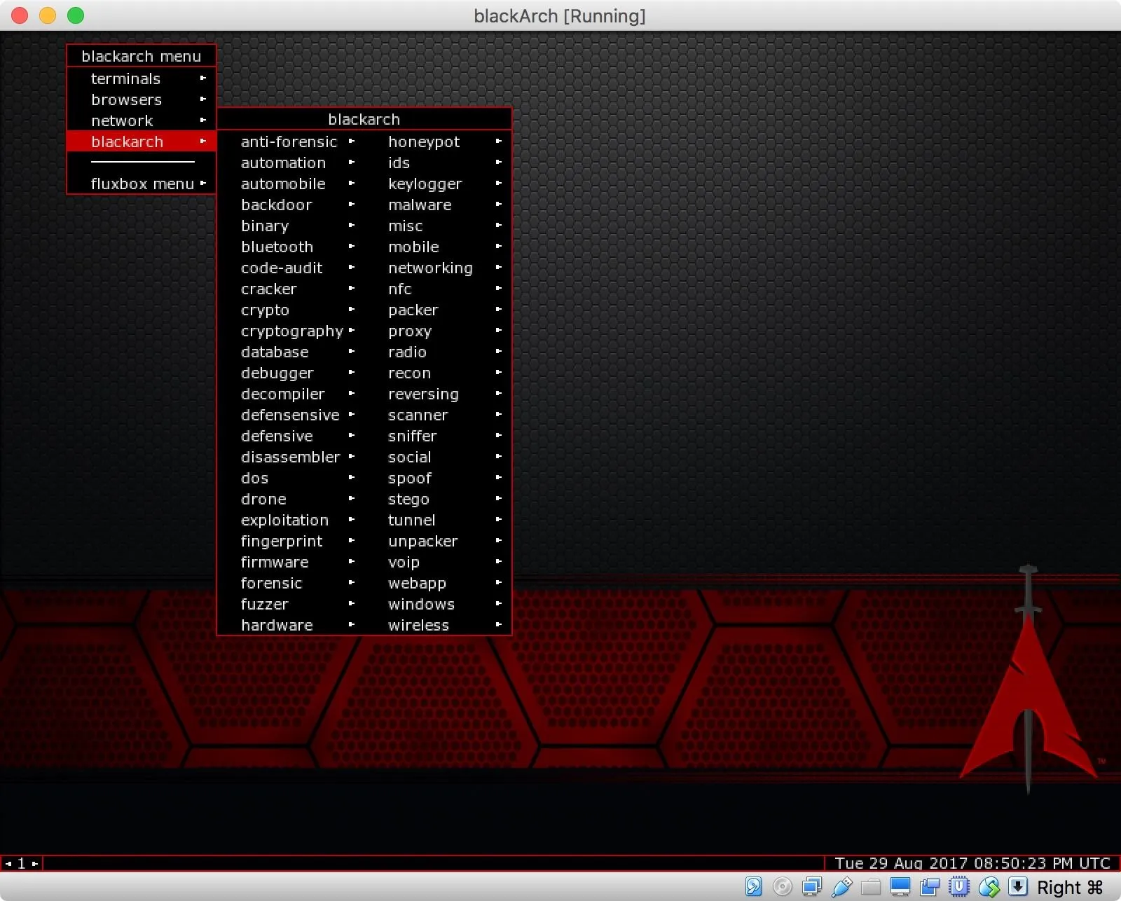1121x901 pixels.
Task: Expand the wireless submenu arrow
Action: pyautogui.click(x=499, y=624)
